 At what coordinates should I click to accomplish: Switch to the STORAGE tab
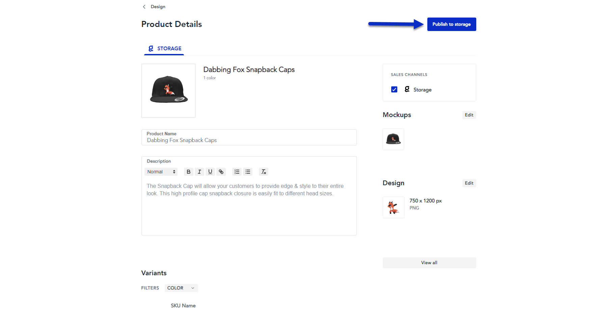click(x=164, y=48)
